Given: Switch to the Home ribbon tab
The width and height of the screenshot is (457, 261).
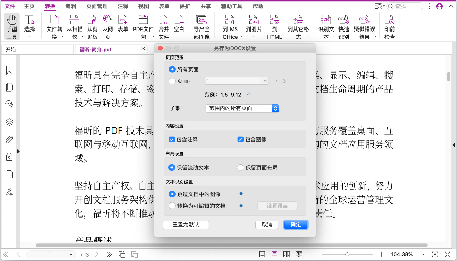Looking at the screenshot, I should (x=29, y=6).
